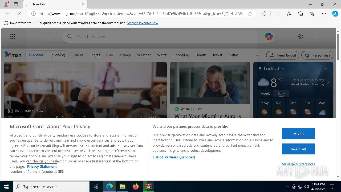The image size is (341, 192).
Task: Select the Following tab
Action: (57, 55)
